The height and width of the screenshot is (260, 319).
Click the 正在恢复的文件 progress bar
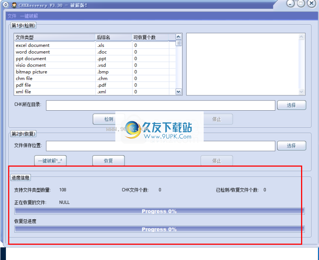[x=159, y=211]
